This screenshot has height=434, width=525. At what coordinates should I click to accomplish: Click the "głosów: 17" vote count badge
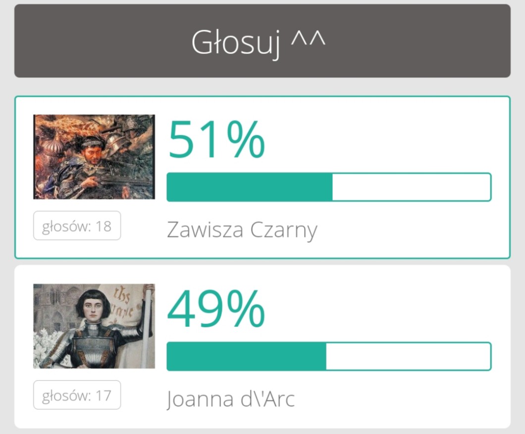77,395
